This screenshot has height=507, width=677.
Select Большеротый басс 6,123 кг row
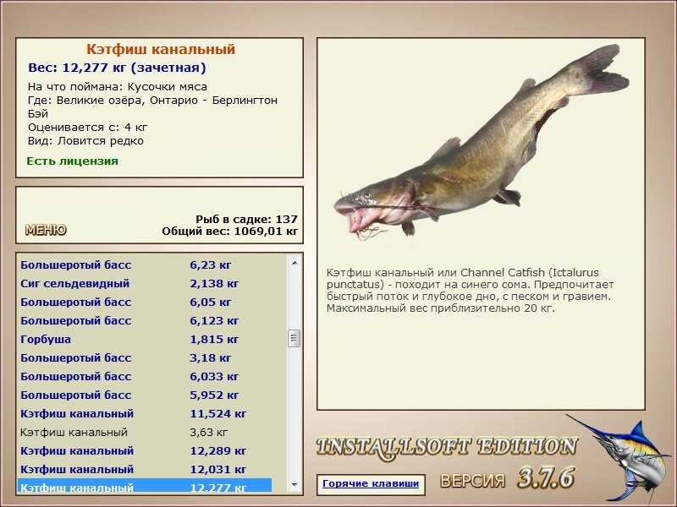click(x=145, y=320)
